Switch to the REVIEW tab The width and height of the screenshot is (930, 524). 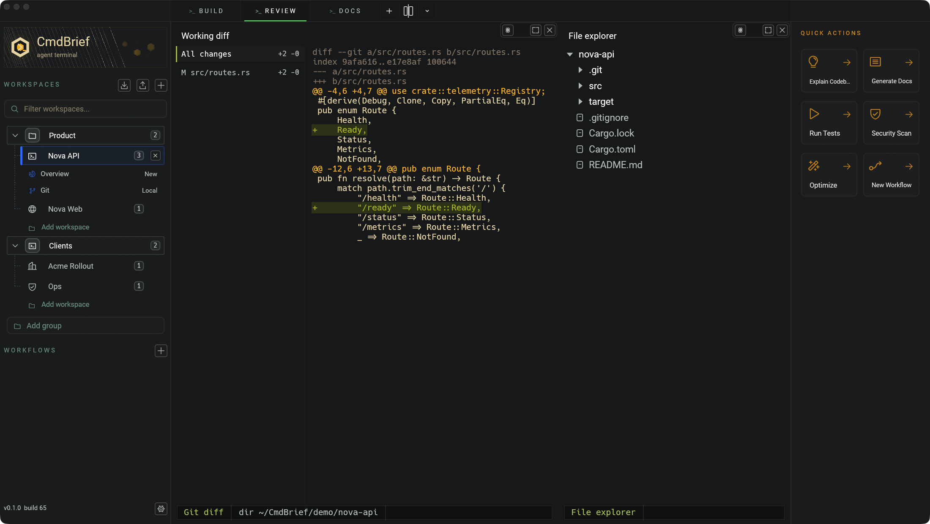[276, 11]
